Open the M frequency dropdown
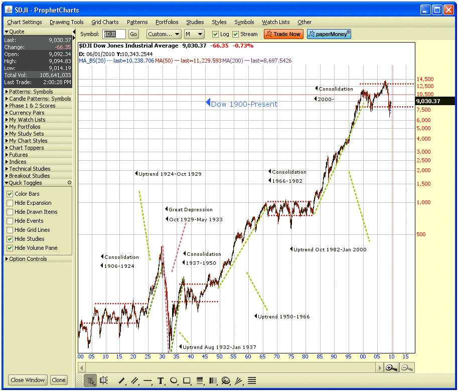Screen dimensions: 458x391 (x=194, y=34)
